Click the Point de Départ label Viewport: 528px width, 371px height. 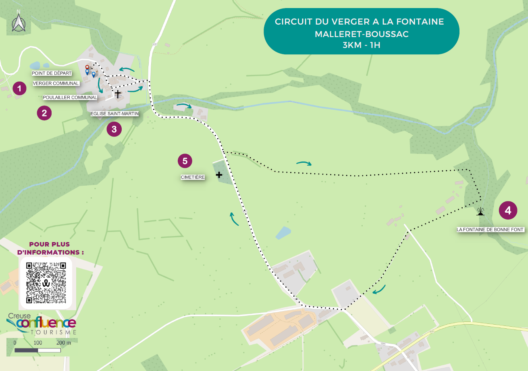tap(52, 73)
